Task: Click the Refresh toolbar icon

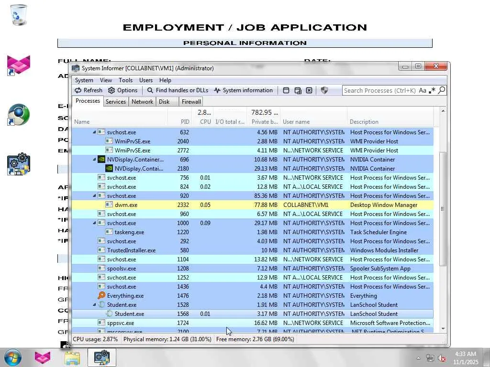Action: coord(89,90)
